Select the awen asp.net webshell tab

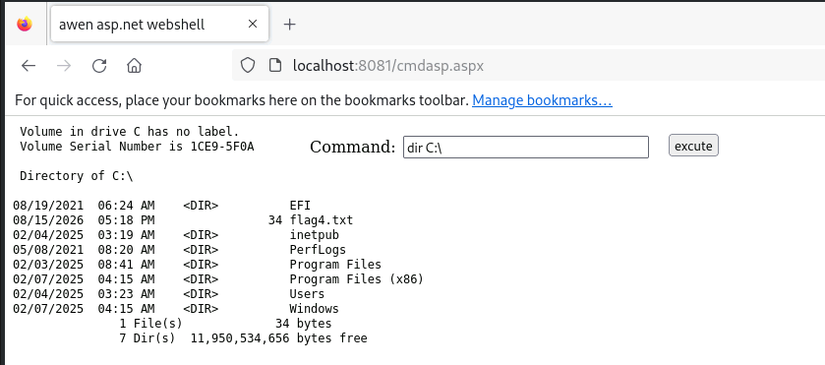click(x=160, y=24)
